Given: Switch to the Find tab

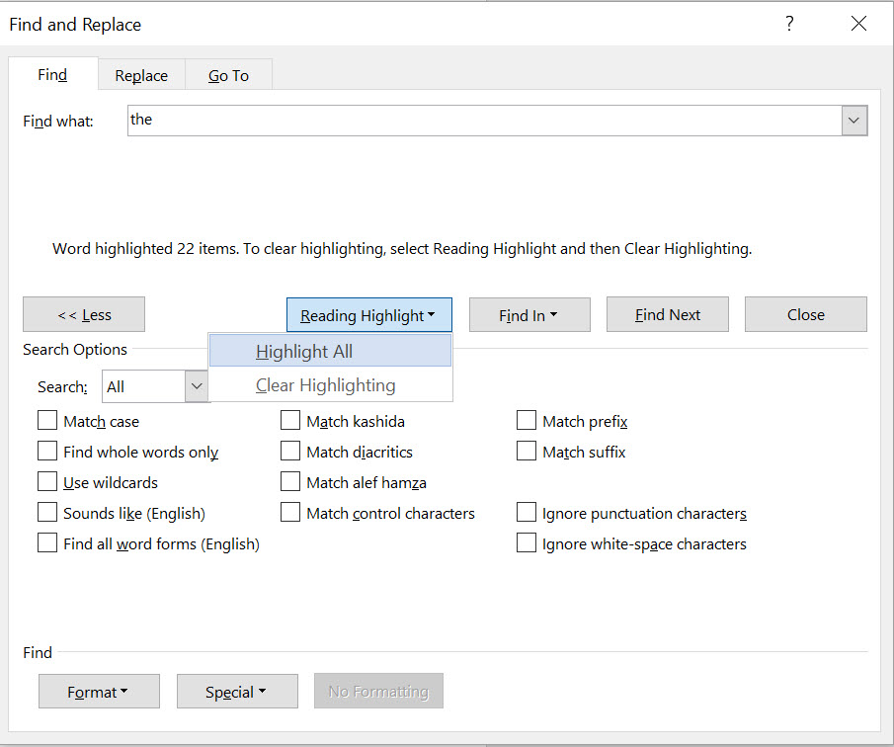Looking at the screenshot, I should point(52,75).
